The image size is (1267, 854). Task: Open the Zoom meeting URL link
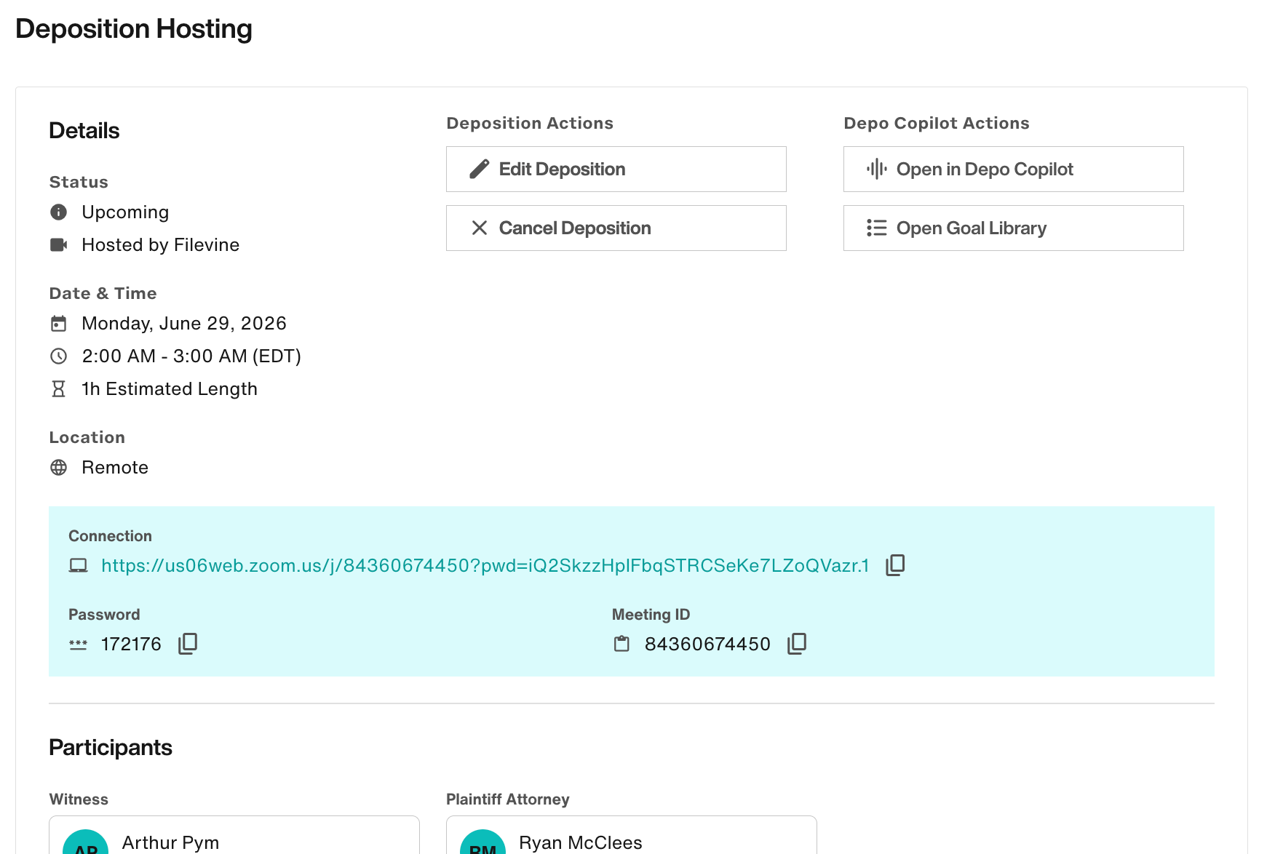pyautogui.click(x=485, y=565)
